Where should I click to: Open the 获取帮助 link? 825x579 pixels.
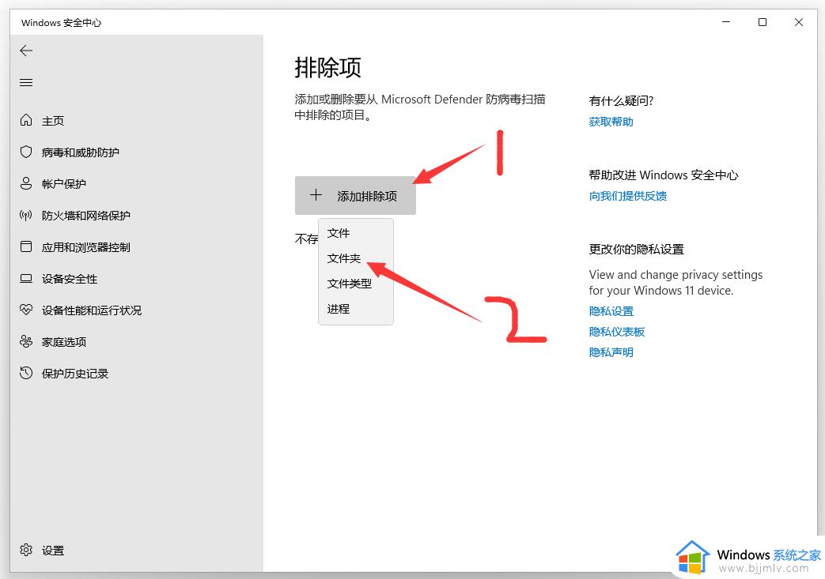(x=611, y=122)
